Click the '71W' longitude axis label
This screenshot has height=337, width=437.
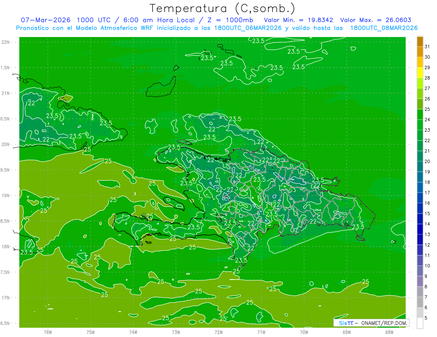point(261,332)
